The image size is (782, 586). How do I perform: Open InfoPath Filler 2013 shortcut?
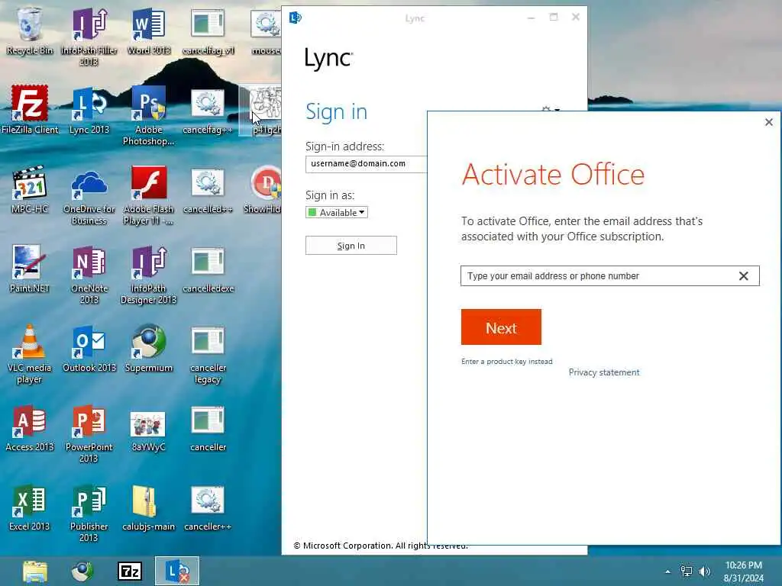[89, 36]
